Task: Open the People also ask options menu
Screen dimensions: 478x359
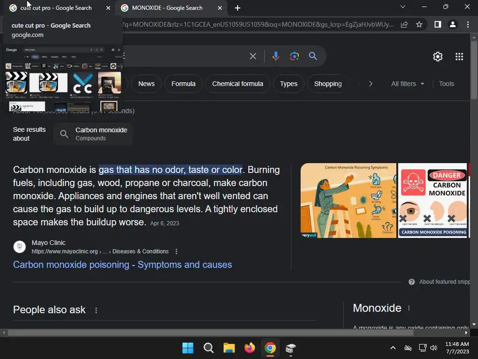Action: point(96,310)
